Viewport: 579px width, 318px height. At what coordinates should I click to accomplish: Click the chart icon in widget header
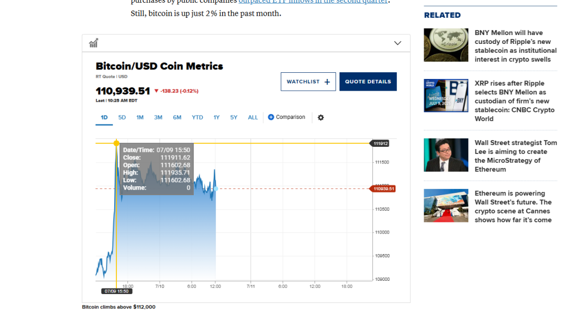[94, 43]
